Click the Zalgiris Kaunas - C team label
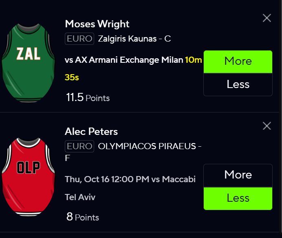 [134, 39]
